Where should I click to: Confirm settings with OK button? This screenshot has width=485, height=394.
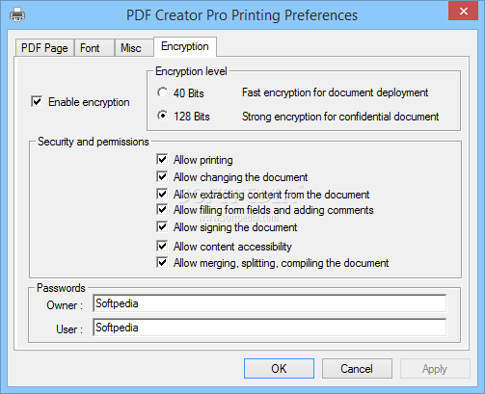point(279,369)
